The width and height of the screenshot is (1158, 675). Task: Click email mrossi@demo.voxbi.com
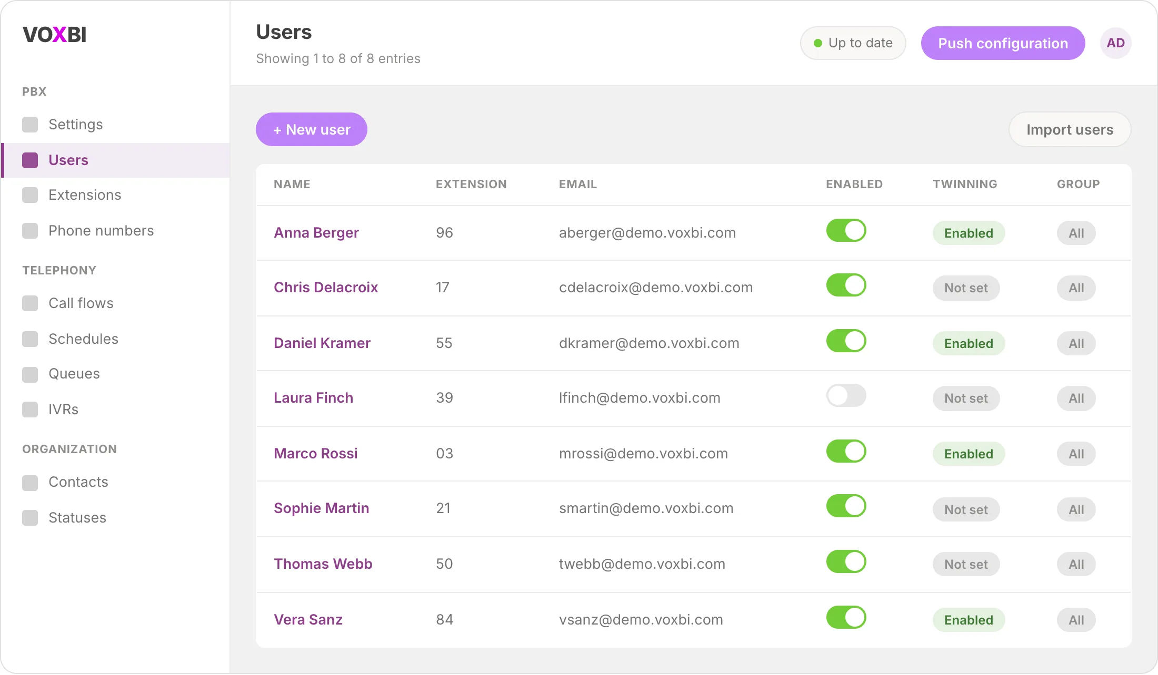(x=643, y=454)
